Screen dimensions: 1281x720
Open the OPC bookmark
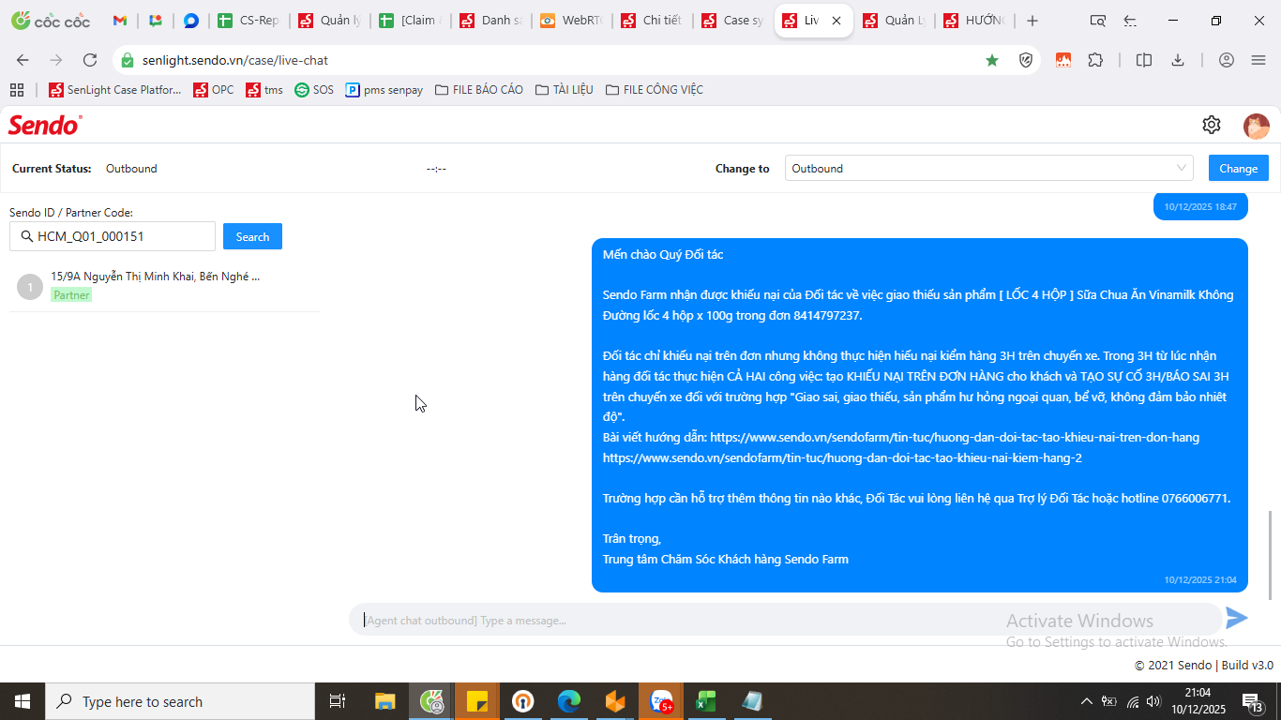214,90
